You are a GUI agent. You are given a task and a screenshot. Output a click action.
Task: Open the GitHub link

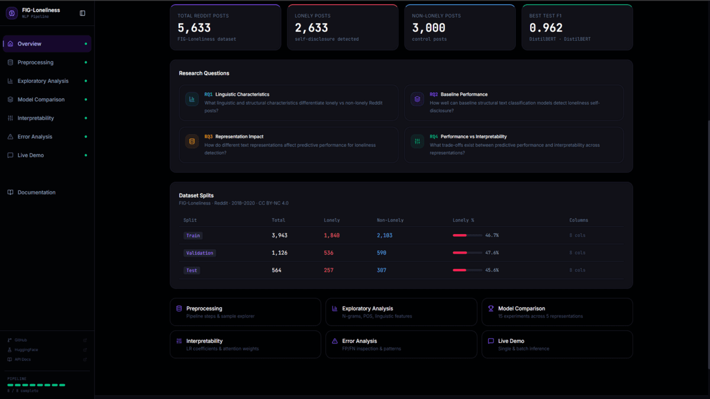[x=47, y=340]
